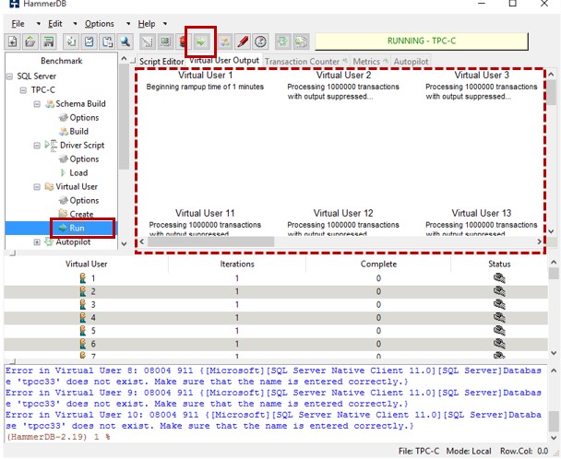
Task: Click the open folder toolbar icon
Action: pos(32,41)
